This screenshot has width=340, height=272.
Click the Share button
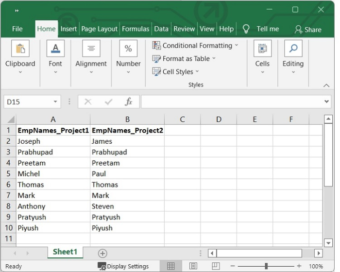pyautogui.click(x=308, y=29)
